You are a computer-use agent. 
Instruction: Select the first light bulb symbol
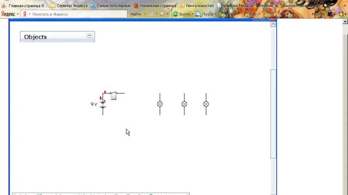point(160,104)
